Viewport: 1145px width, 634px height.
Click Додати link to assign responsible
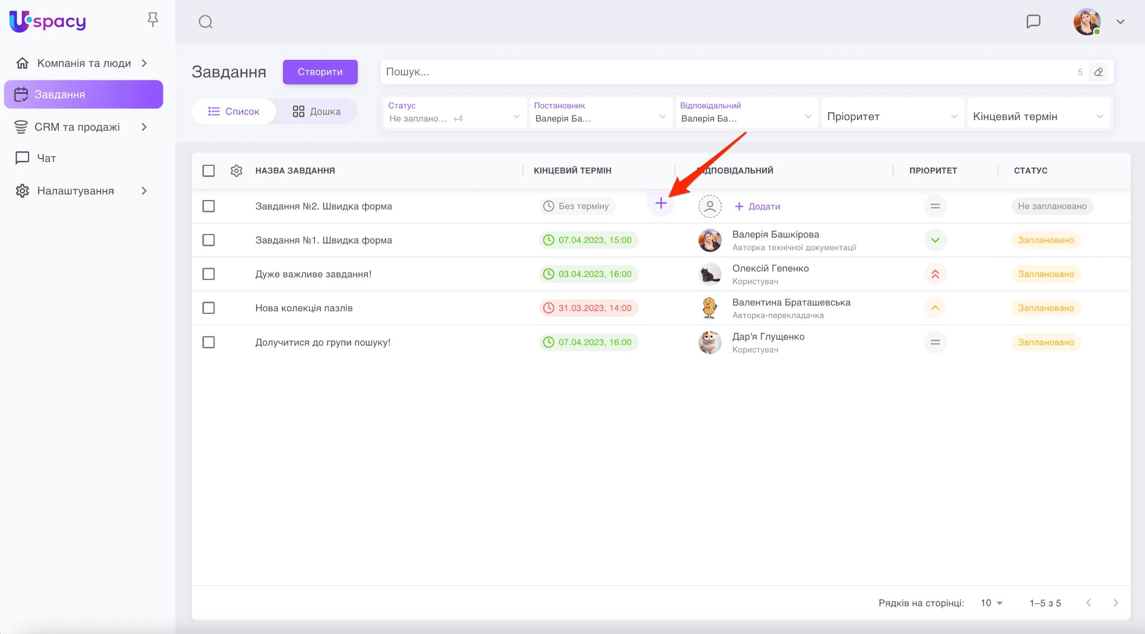pyautogui.click(x=758, y=206)
